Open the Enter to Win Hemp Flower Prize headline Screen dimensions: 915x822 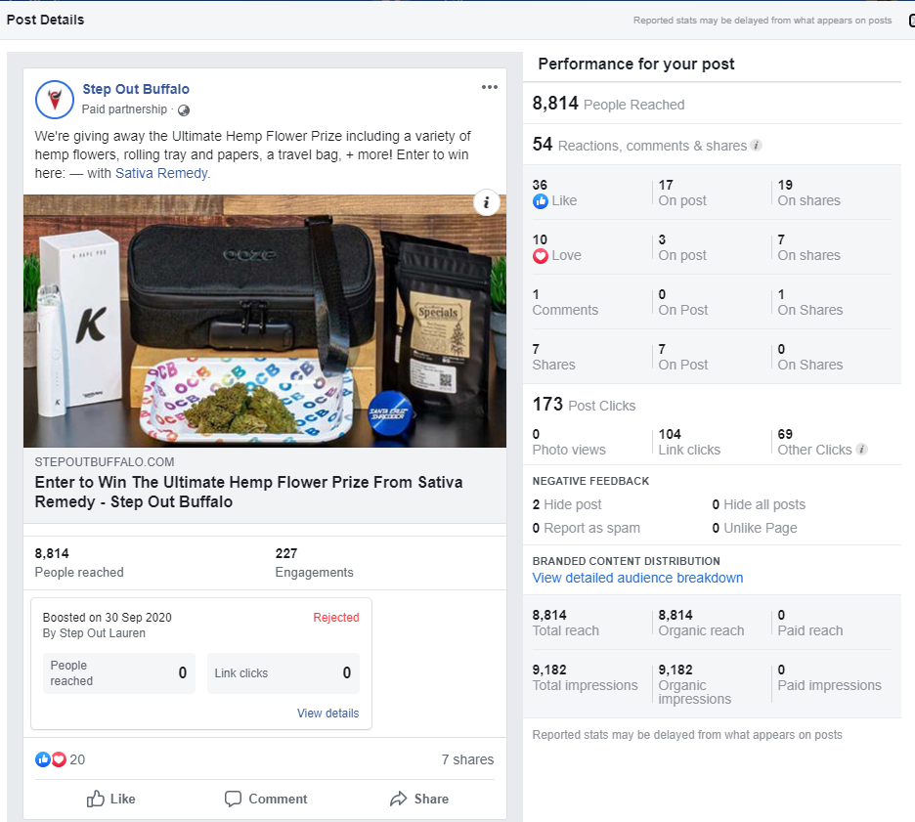248,492
